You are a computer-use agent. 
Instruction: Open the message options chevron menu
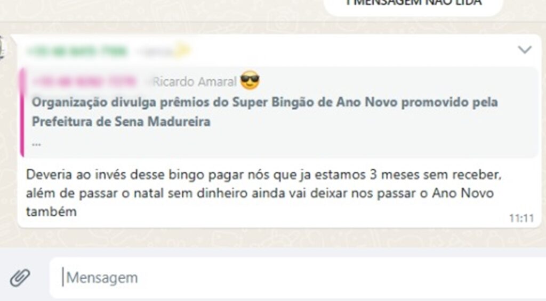[x=525, y=49]
